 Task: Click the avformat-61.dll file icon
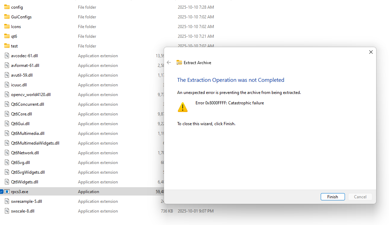click(7, 65)
